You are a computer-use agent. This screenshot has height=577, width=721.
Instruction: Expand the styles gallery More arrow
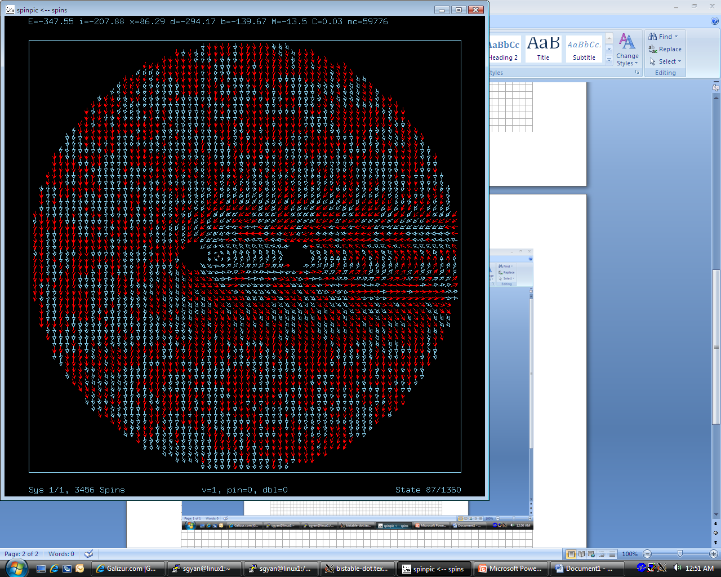coord(609,60)
